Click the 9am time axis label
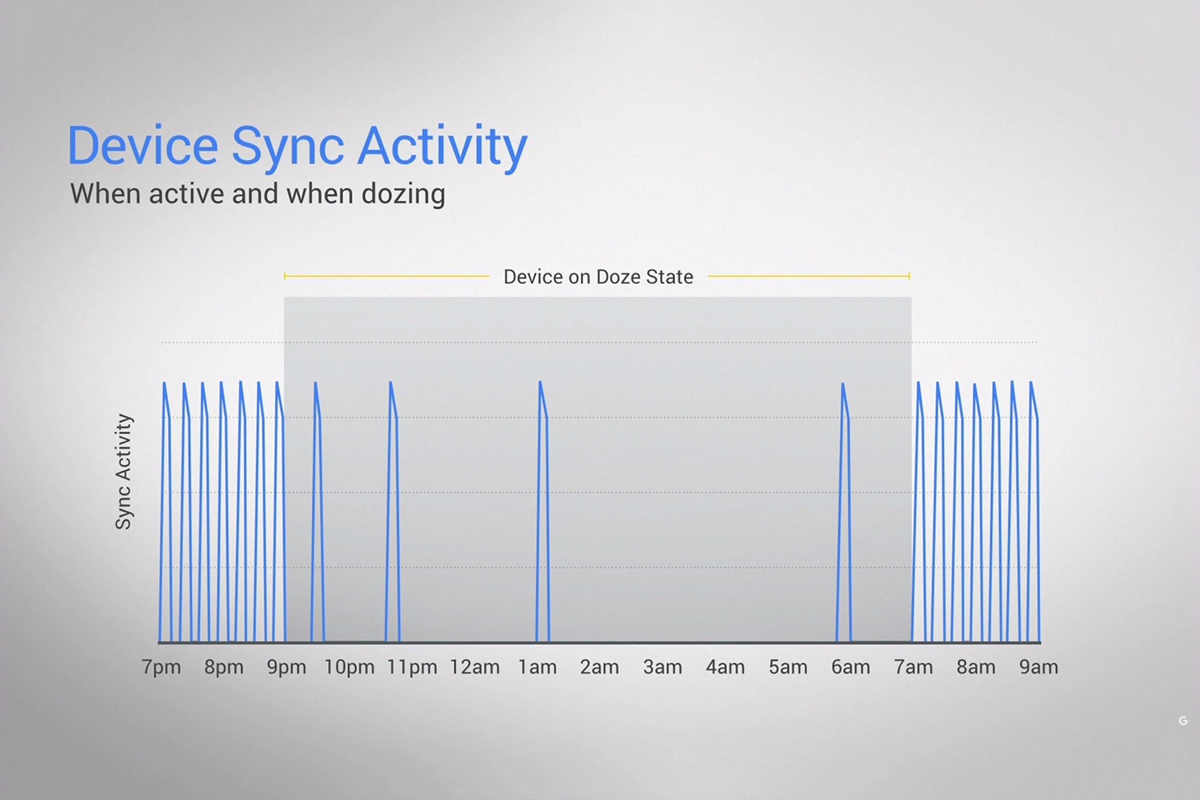 tap(1038, 667)
